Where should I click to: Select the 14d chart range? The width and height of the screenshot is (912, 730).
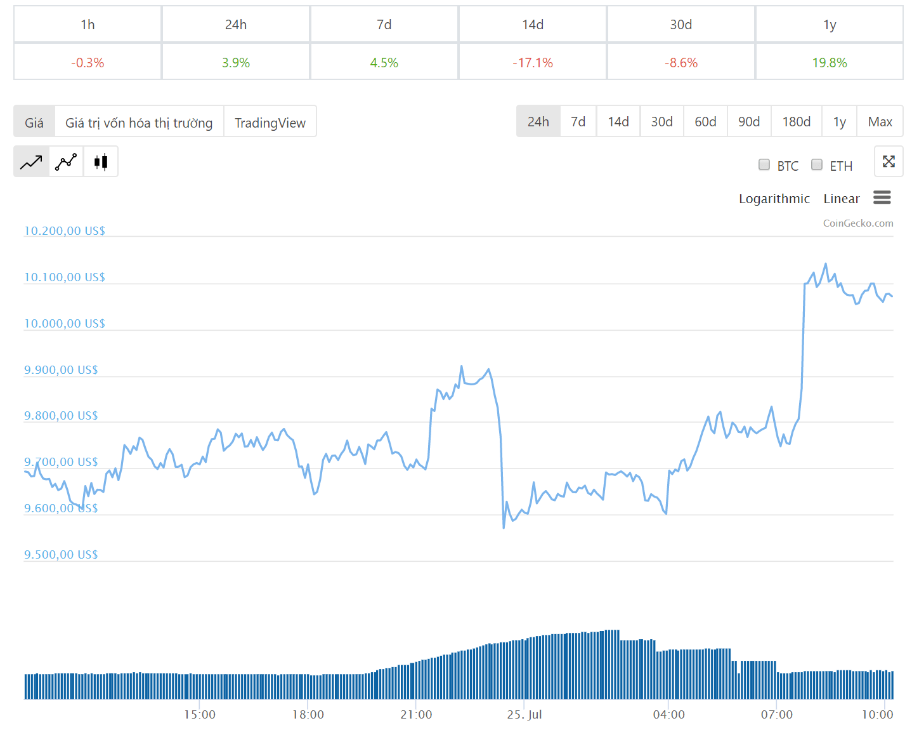point(618,121)
